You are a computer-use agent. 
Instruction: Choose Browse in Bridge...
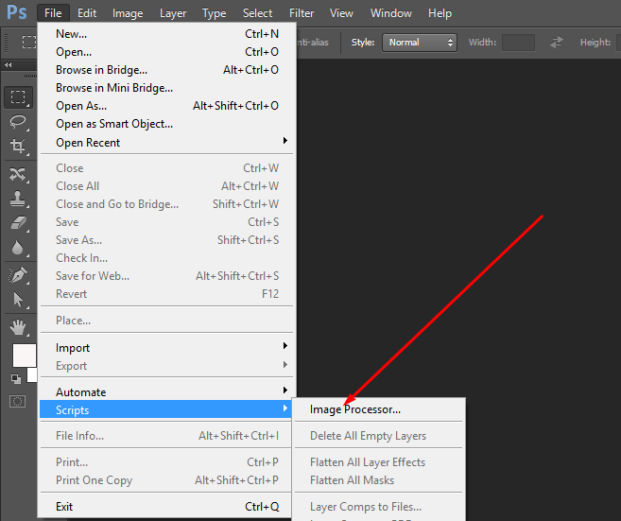click(x=166, y=70)
